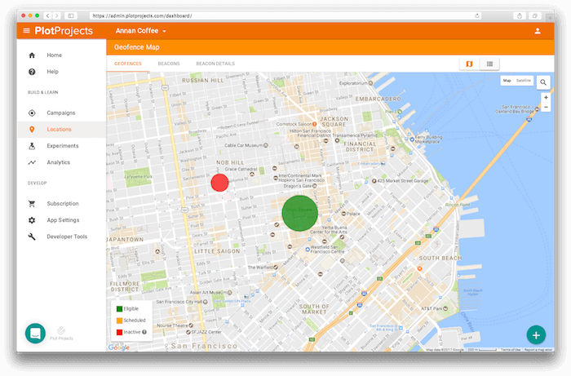Click Terms of Use map link

tap(511, 350)
